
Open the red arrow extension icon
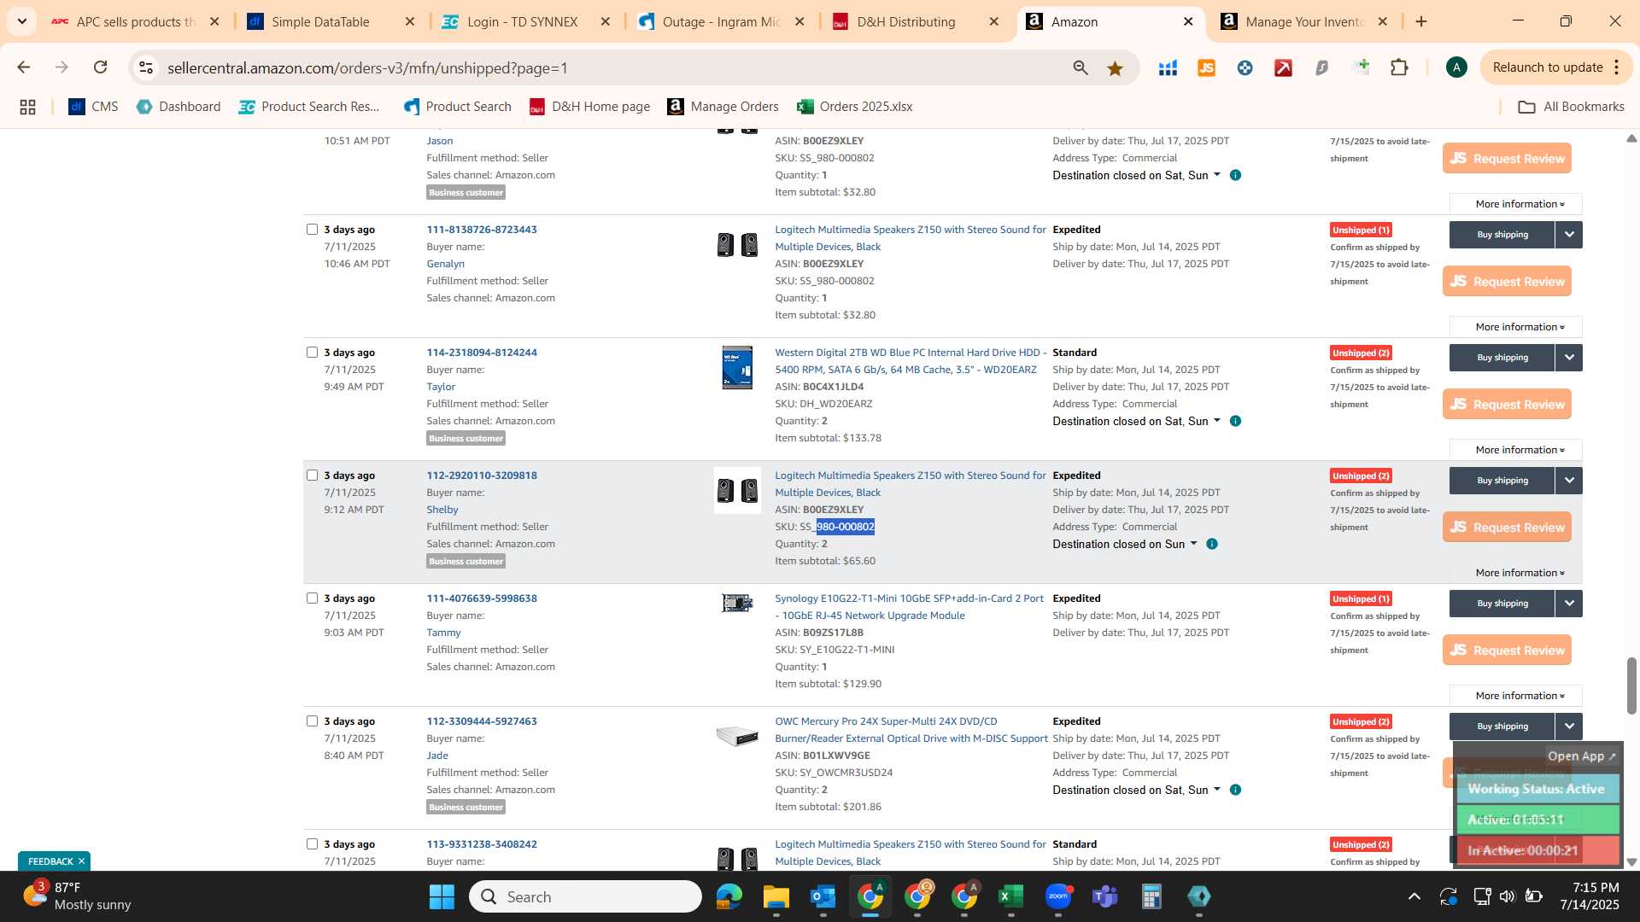(1283, 67)
